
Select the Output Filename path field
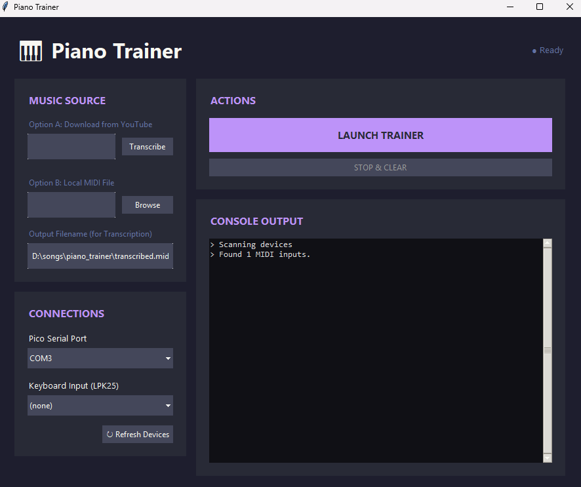pos(100,256)
